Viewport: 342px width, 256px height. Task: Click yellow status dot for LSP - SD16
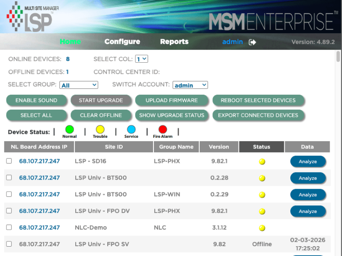(x=262, y=162)
